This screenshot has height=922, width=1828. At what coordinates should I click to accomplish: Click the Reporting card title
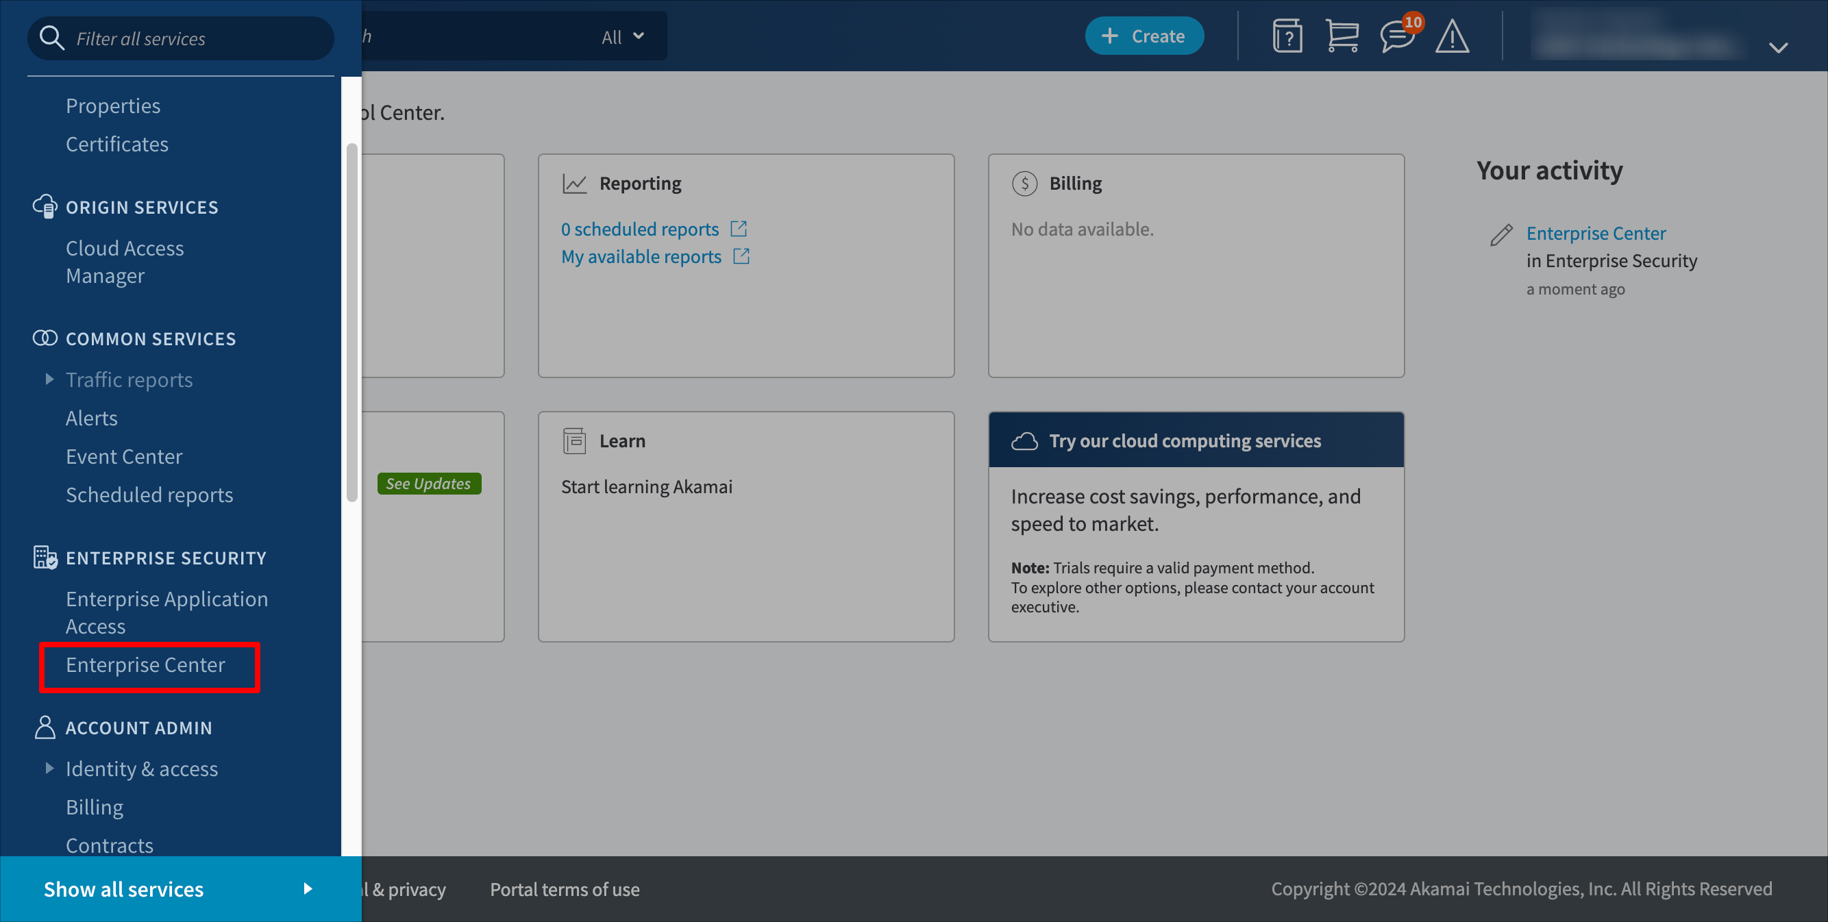pyautogui.click(x=640, y=184)
